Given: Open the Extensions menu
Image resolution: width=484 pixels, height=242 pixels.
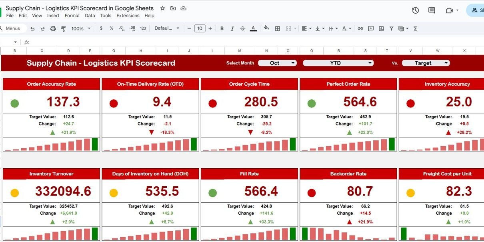Looking at the screenshot, I should pyautogui.click(x=128, y=16).
